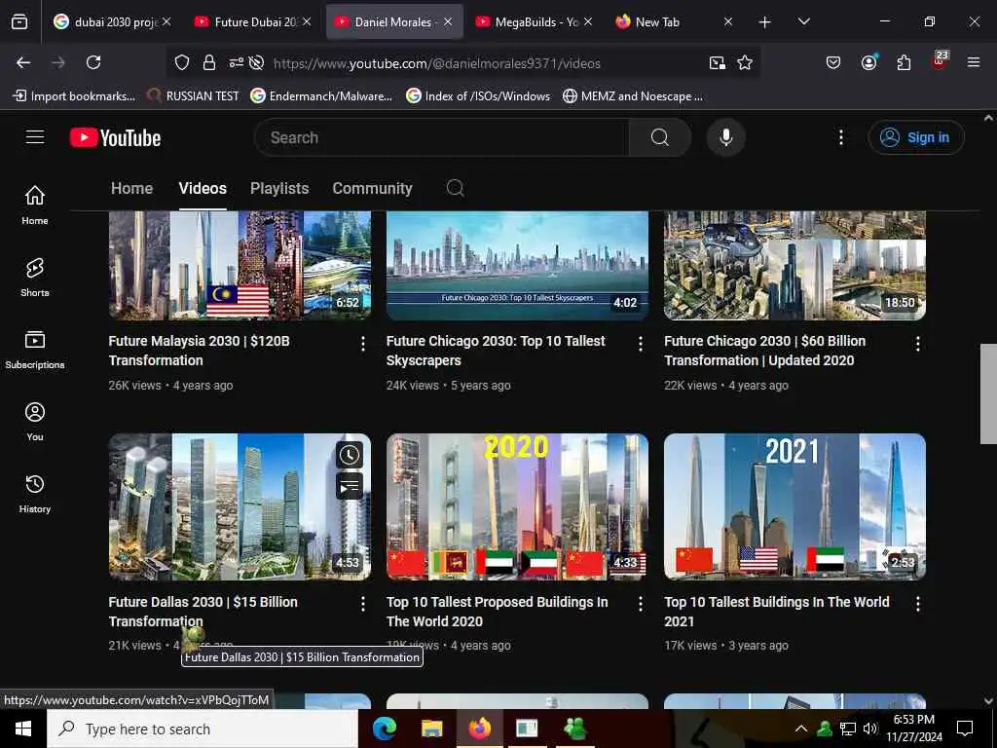Open the MEMZ and Noescape bookmark
Screen dimensions: 997x748
tap(633, 96)
